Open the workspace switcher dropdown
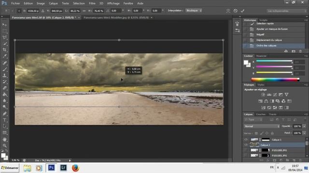Image resolution: width=309 pixels, height=173 pixels. click(x=286, y=11)
